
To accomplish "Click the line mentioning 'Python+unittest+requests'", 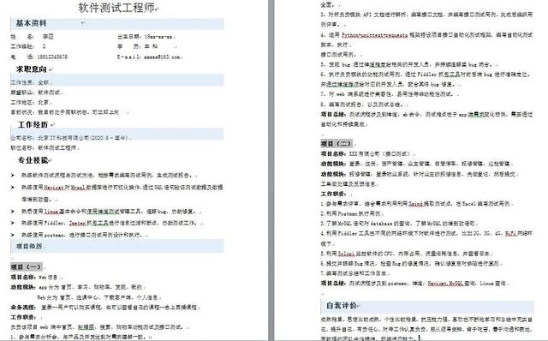I will 426,34.
